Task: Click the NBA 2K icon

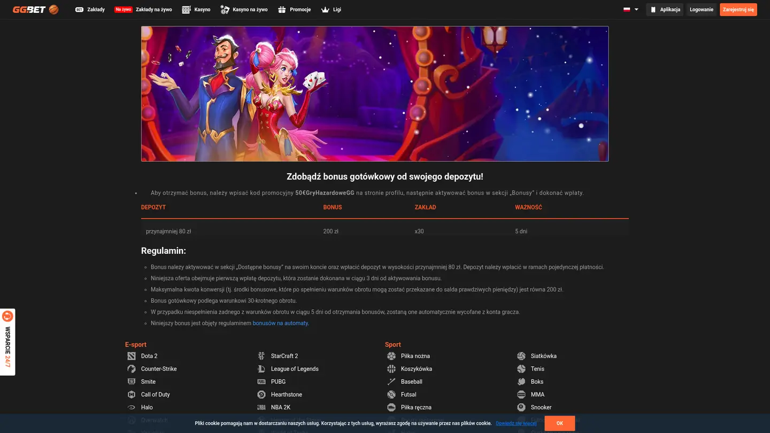Action: [x=261, y=407]
